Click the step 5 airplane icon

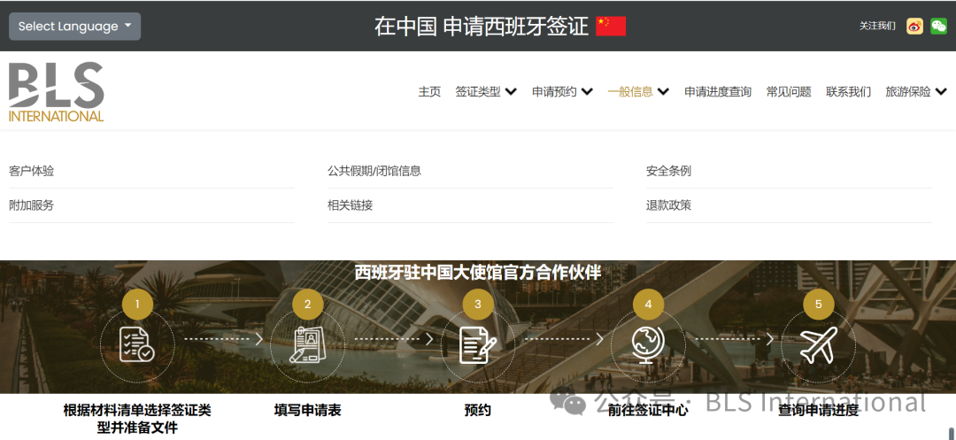tap(818, 345)
